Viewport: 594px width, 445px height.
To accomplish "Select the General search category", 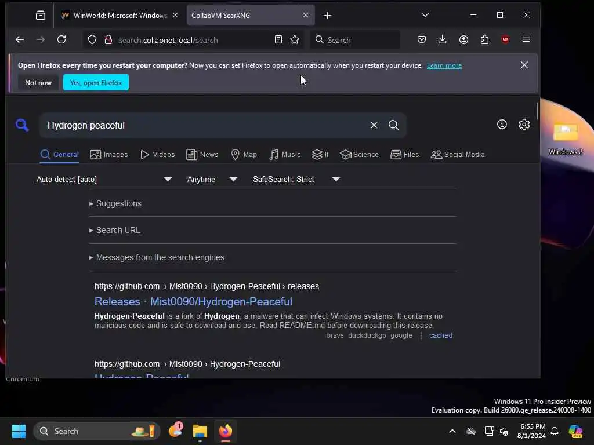I will [60, 154].
